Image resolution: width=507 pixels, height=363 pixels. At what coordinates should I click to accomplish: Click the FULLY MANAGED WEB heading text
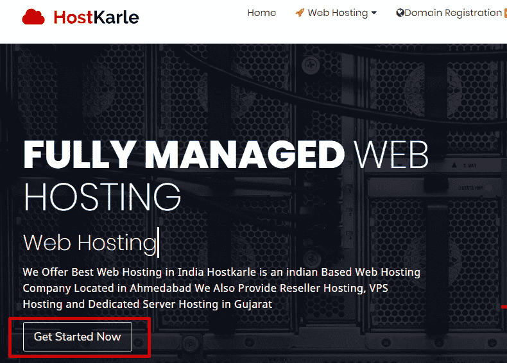click(226, 155)
